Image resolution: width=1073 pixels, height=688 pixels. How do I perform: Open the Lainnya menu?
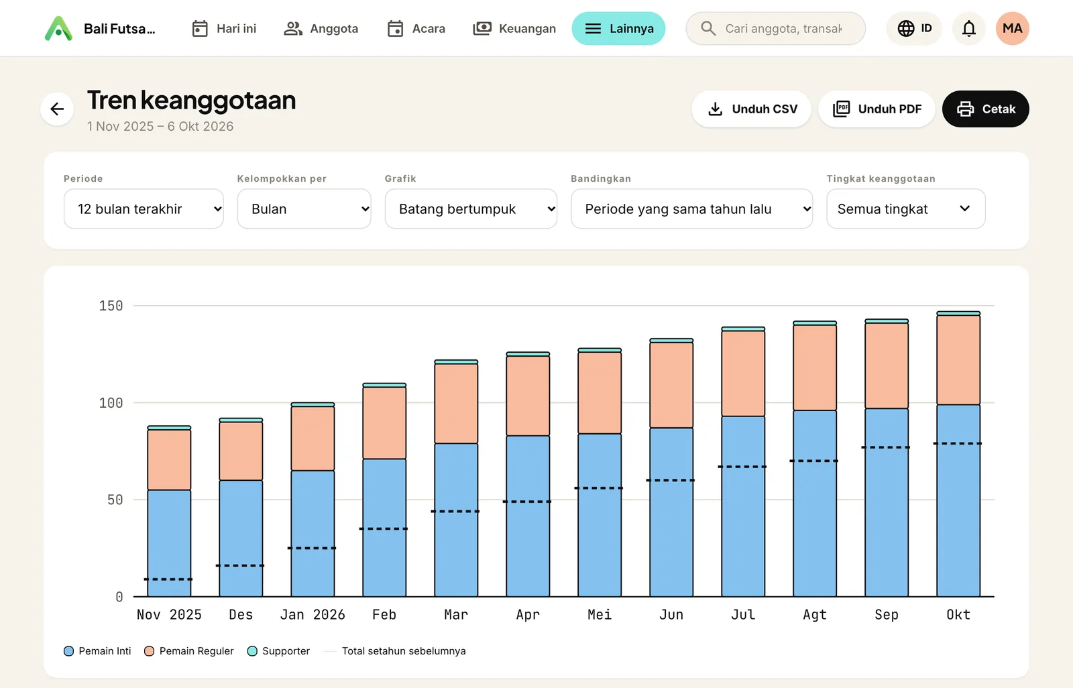(x=618, y=28)
